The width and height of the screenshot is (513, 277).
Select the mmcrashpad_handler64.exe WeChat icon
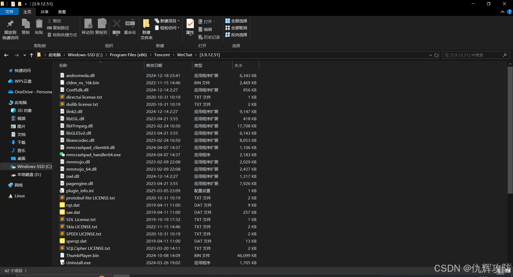click(x=62, y=155)
